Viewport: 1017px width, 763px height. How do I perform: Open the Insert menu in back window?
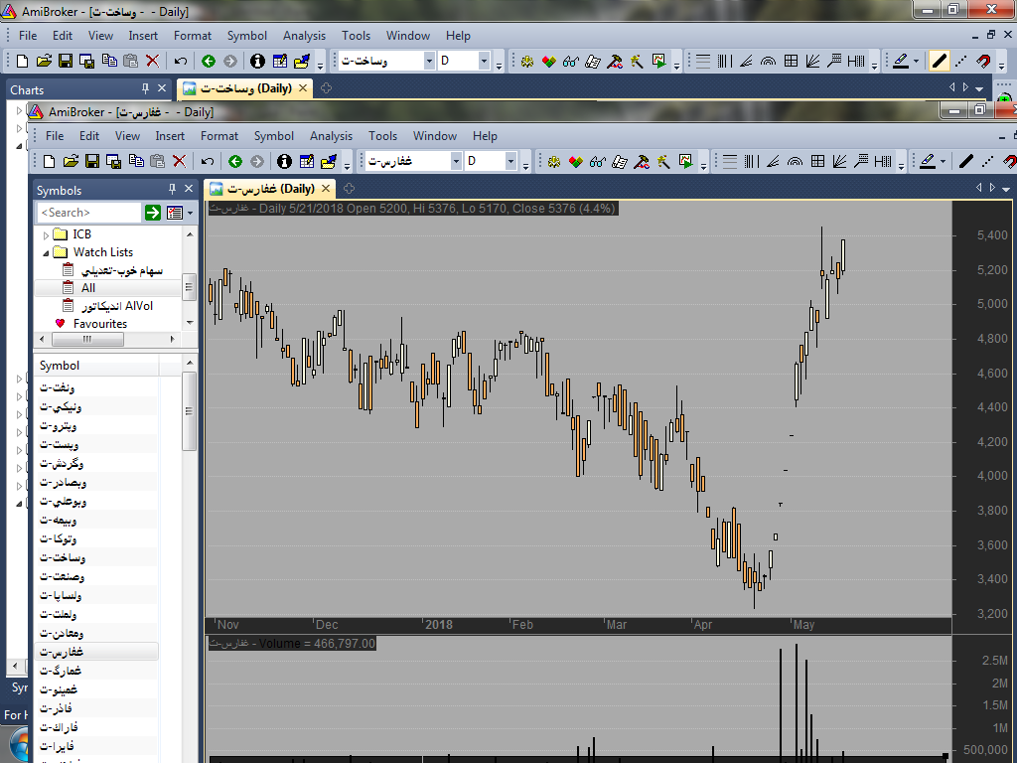click(x=143, y=36)
